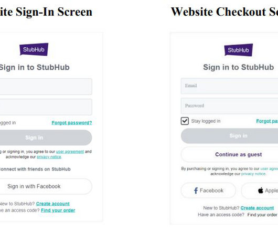Click the StubHub logo on the sign-in screen
This screenshot has height=232, width=278.
coord(34,49)
